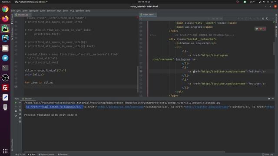Open PyCharm Professional Edition app menu

[31, 2]
